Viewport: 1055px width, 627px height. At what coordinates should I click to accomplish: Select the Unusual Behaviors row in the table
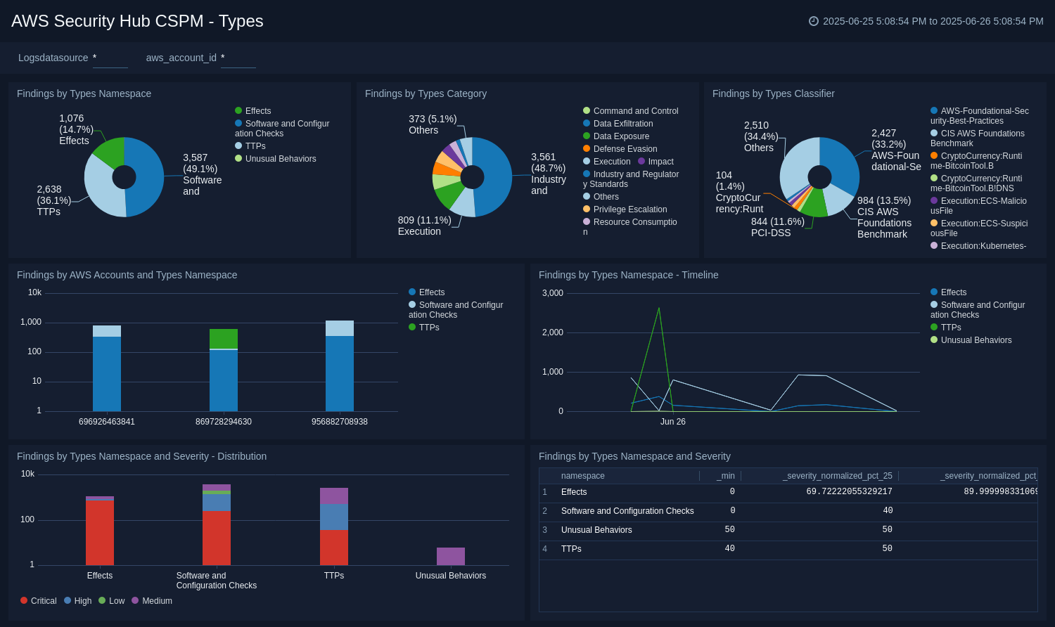point(788,531)
